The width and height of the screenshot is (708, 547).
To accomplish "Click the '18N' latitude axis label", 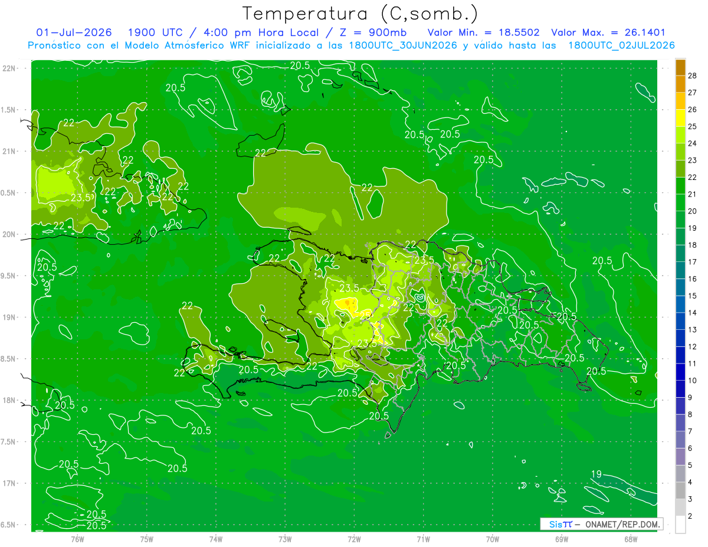I will click(x=9, y=401).
